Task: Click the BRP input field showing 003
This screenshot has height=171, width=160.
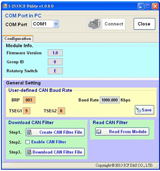Action: pos(29,100)
